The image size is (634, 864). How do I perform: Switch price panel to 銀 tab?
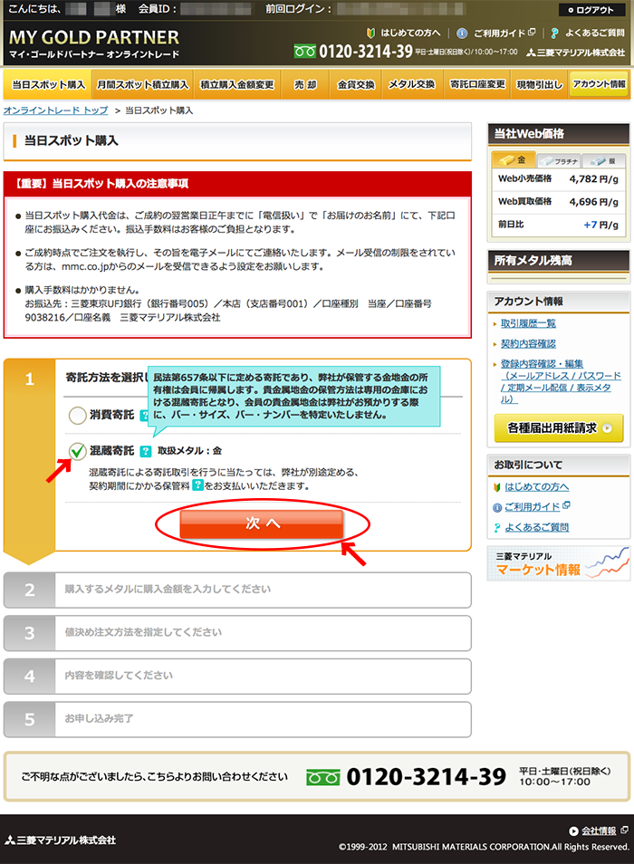coord(602,160)
